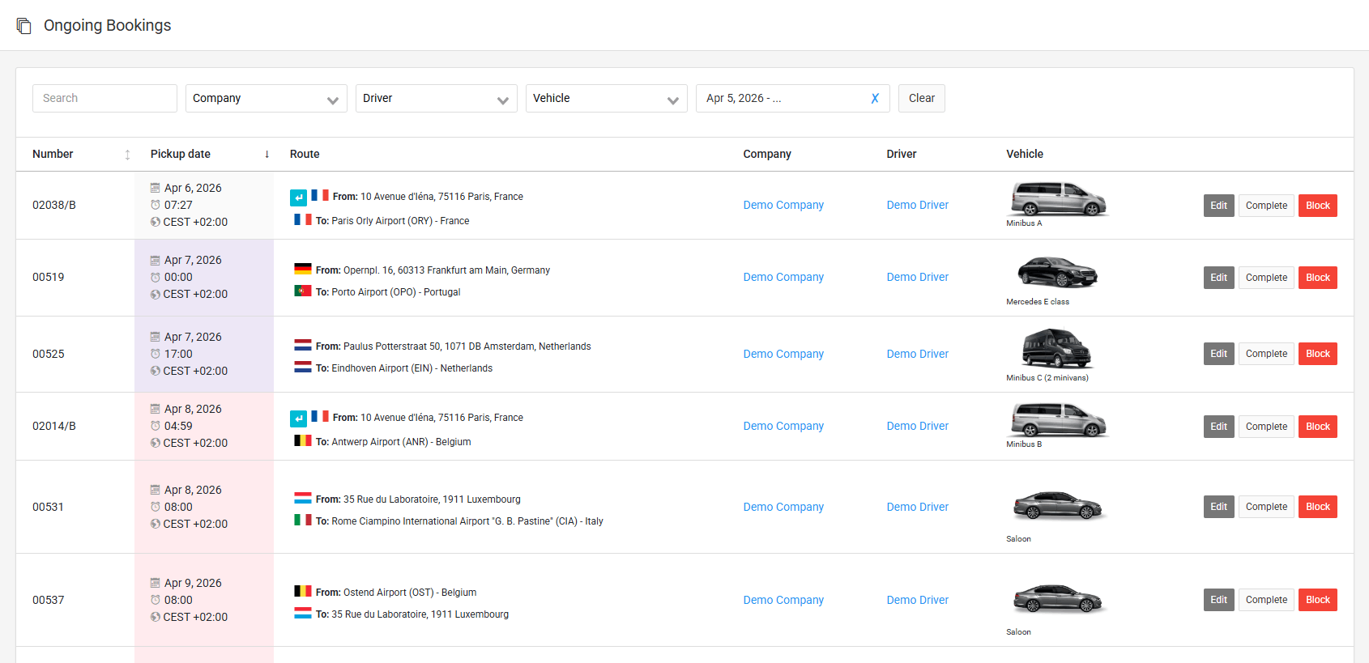Open the Company filter dropdown

pyautogui.click(x=266, y=99)
